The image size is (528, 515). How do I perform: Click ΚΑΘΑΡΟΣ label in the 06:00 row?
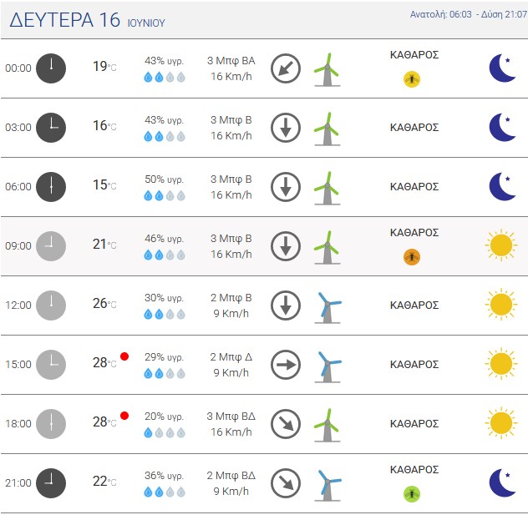tap(414, 187)
